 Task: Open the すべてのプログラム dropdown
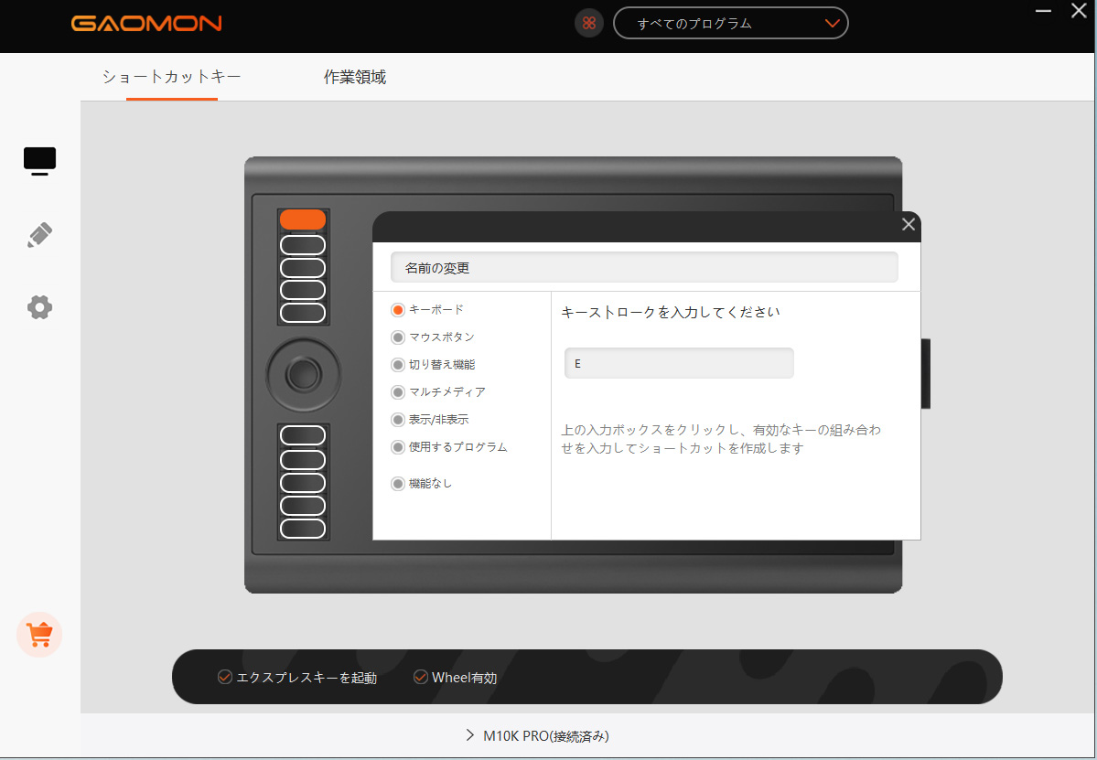tap(730, 23)
